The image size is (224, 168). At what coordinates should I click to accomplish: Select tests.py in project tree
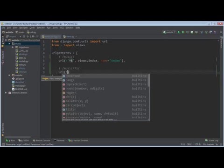21,65
